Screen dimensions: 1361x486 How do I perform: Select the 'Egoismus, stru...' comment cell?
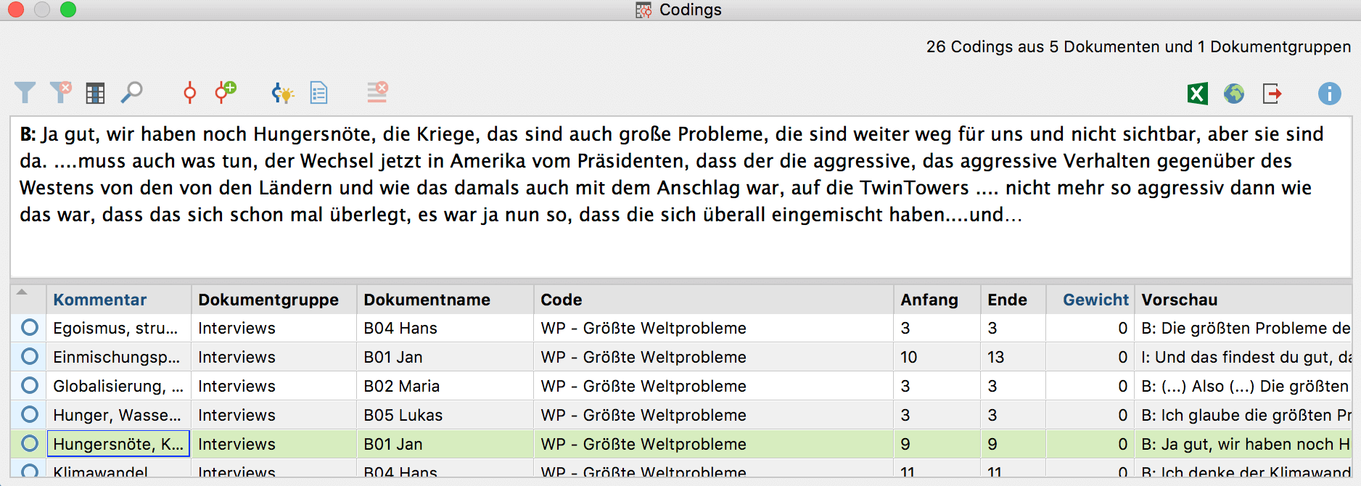click(118, 328)
